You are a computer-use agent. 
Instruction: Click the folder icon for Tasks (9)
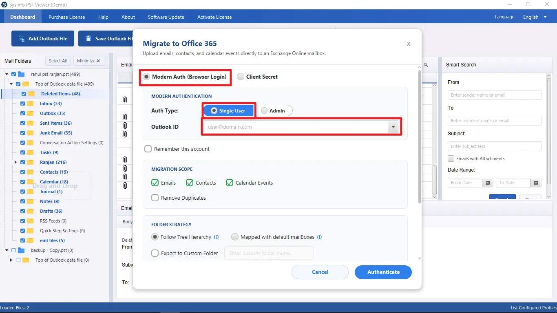tap(30, 152)
